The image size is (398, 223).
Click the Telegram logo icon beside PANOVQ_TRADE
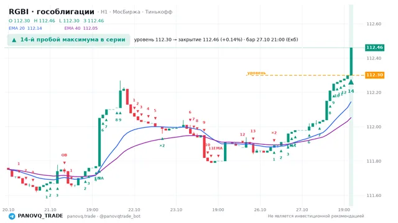12,216
